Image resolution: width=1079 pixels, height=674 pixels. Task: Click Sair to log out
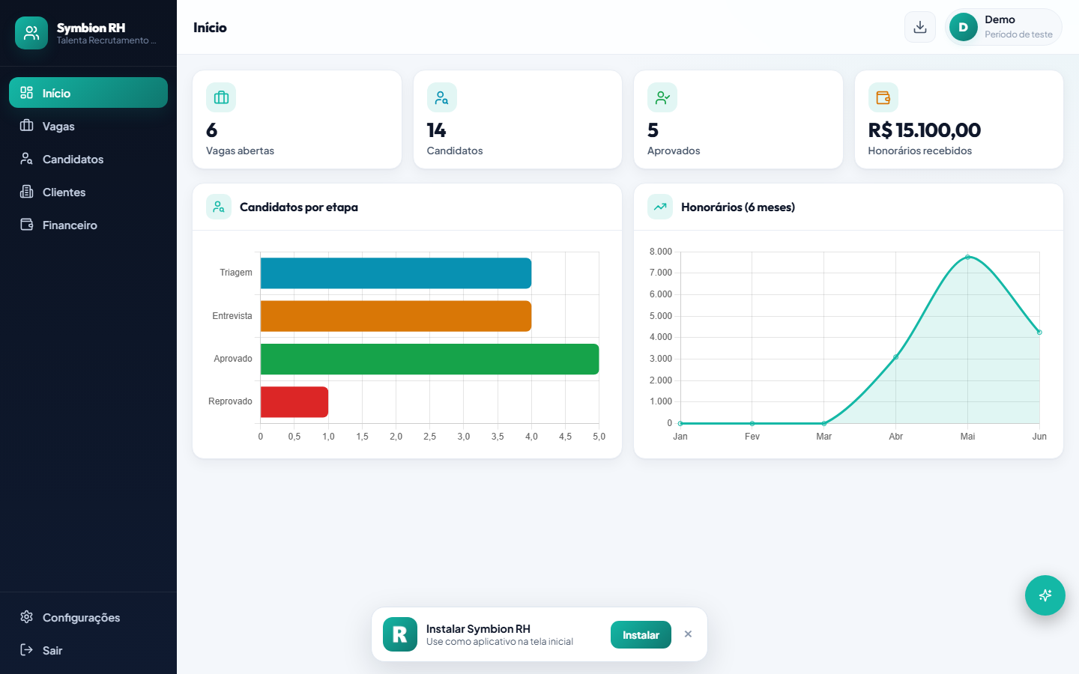[x=88, y=650]
